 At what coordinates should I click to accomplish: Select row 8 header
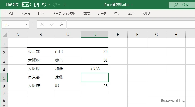(4, 100)
